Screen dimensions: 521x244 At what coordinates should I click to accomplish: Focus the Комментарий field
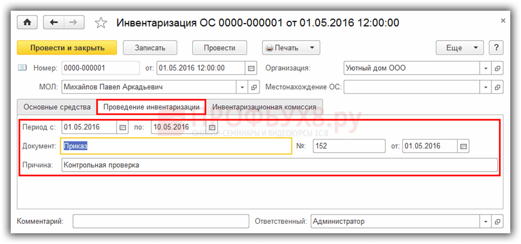click(x=161, y=221)
